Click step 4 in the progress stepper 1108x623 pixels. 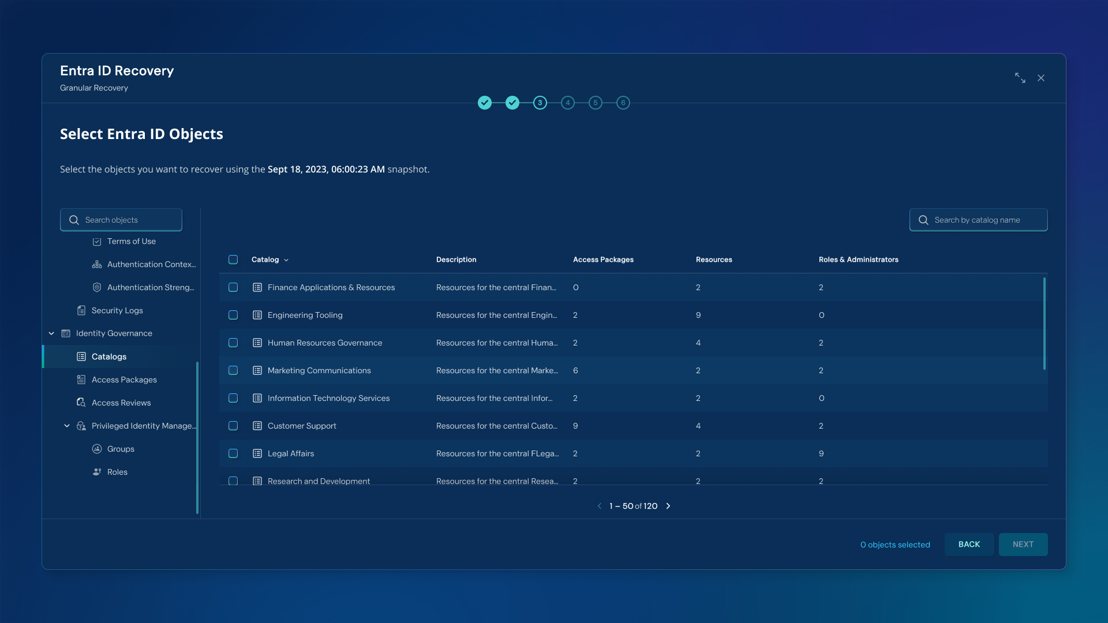(568, 103)
